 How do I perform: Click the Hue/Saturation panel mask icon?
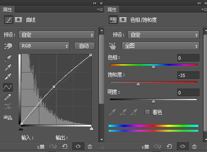click(123, 20)
